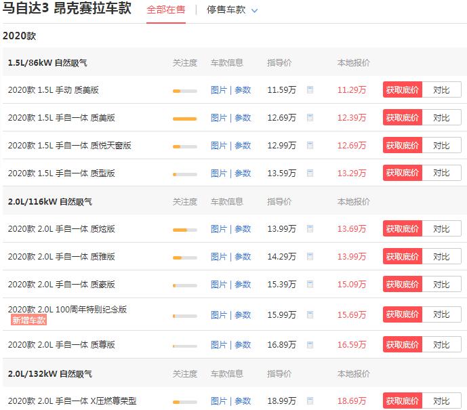
Task: Add X压燃尊荣型 to 对比
Action: tap(442, 401)
